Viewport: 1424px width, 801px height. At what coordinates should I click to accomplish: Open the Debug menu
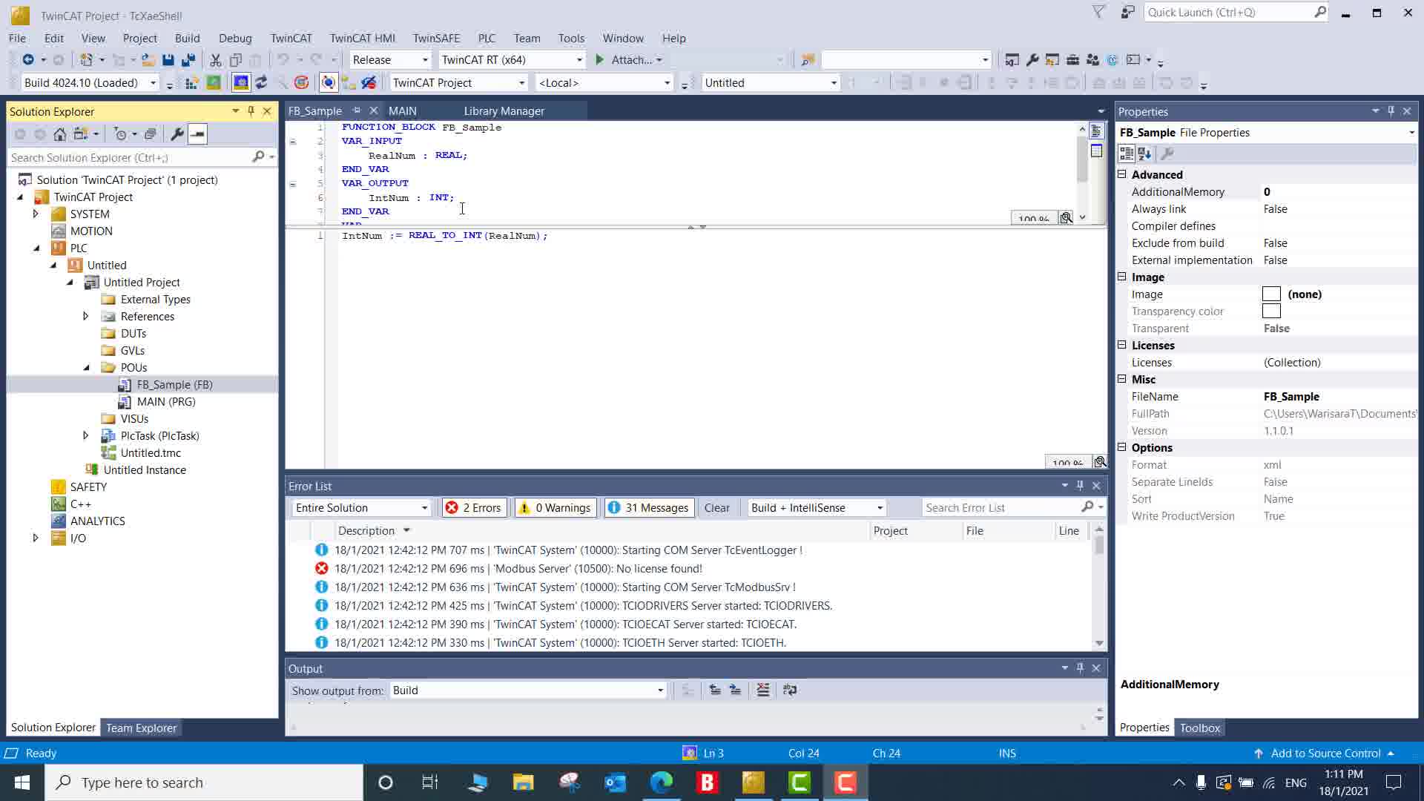(x=235, y=39)
